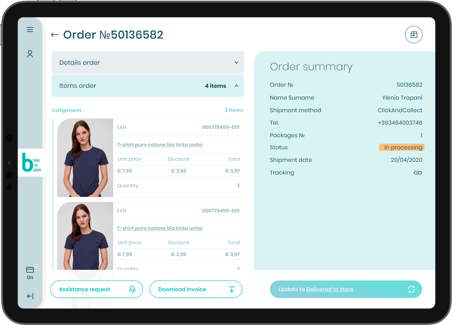This screenshot has height=325, width=452.
Task: Click the package box icon top right
Action: tap(414, 35)
